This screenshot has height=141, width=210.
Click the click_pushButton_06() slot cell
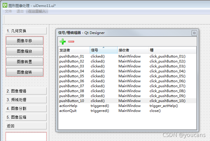coord(167,81)
